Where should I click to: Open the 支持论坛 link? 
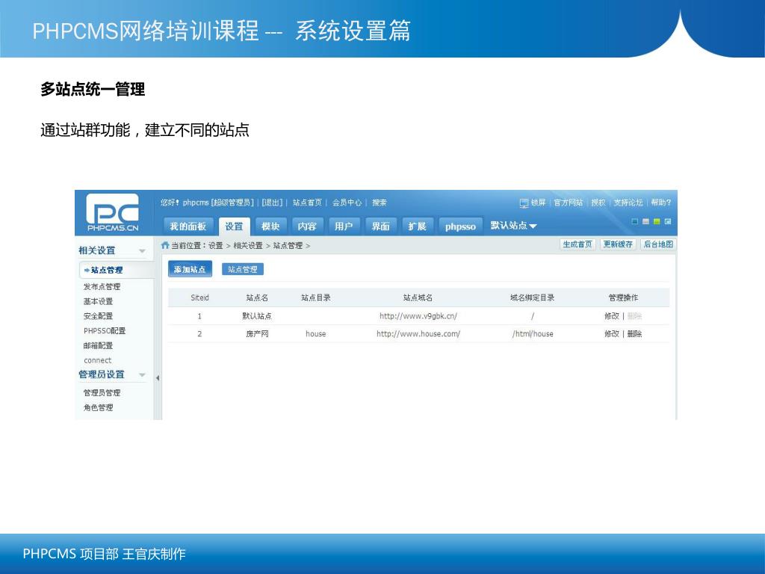628,203
